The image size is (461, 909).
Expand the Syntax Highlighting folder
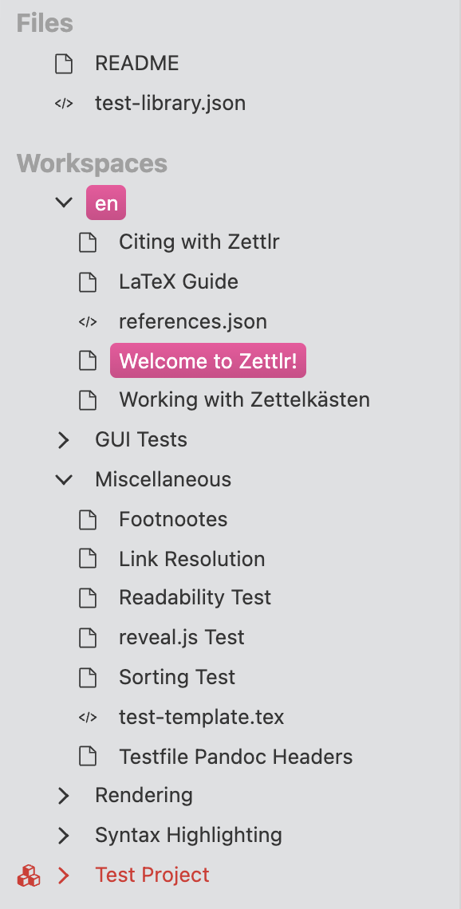pyautogui.click(x=64, y=835)
